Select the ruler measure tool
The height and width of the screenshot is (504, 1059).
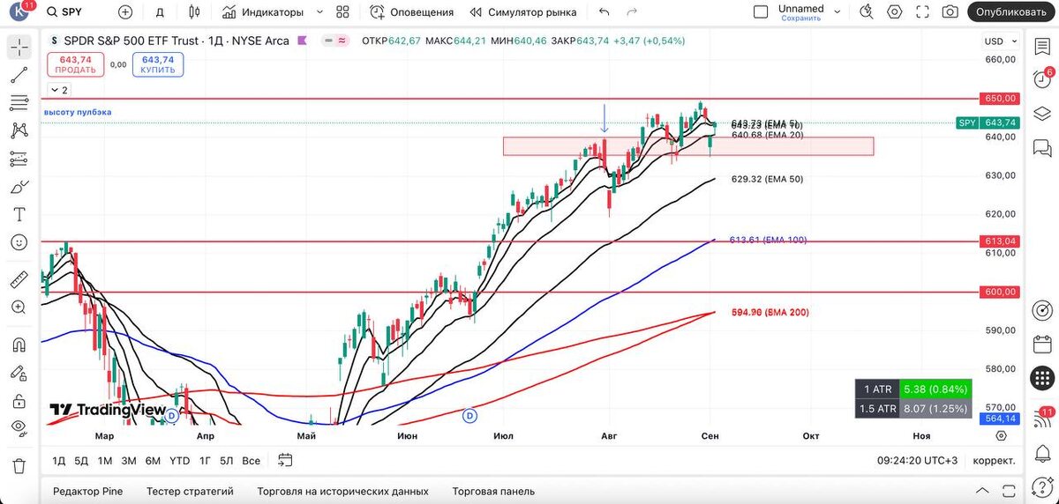click(x=19, y=280)
